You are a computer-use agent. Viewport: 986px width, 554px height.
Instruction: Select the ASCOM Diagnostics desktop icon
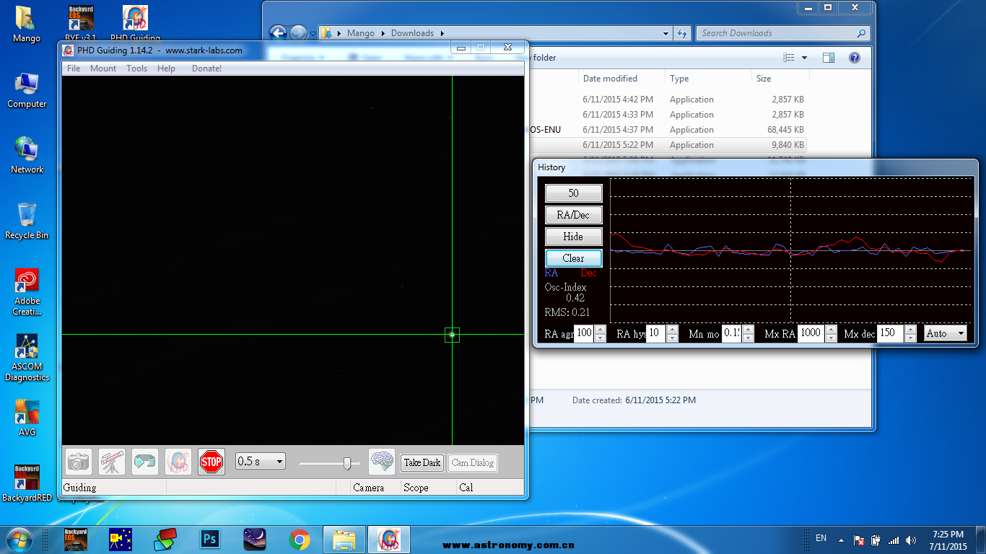click(x=27, y=358)
